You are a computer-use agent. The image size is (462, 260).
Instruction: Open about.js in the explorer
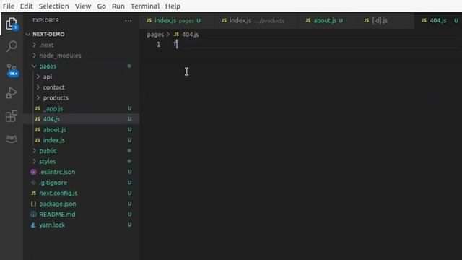[x=55, y=130]
